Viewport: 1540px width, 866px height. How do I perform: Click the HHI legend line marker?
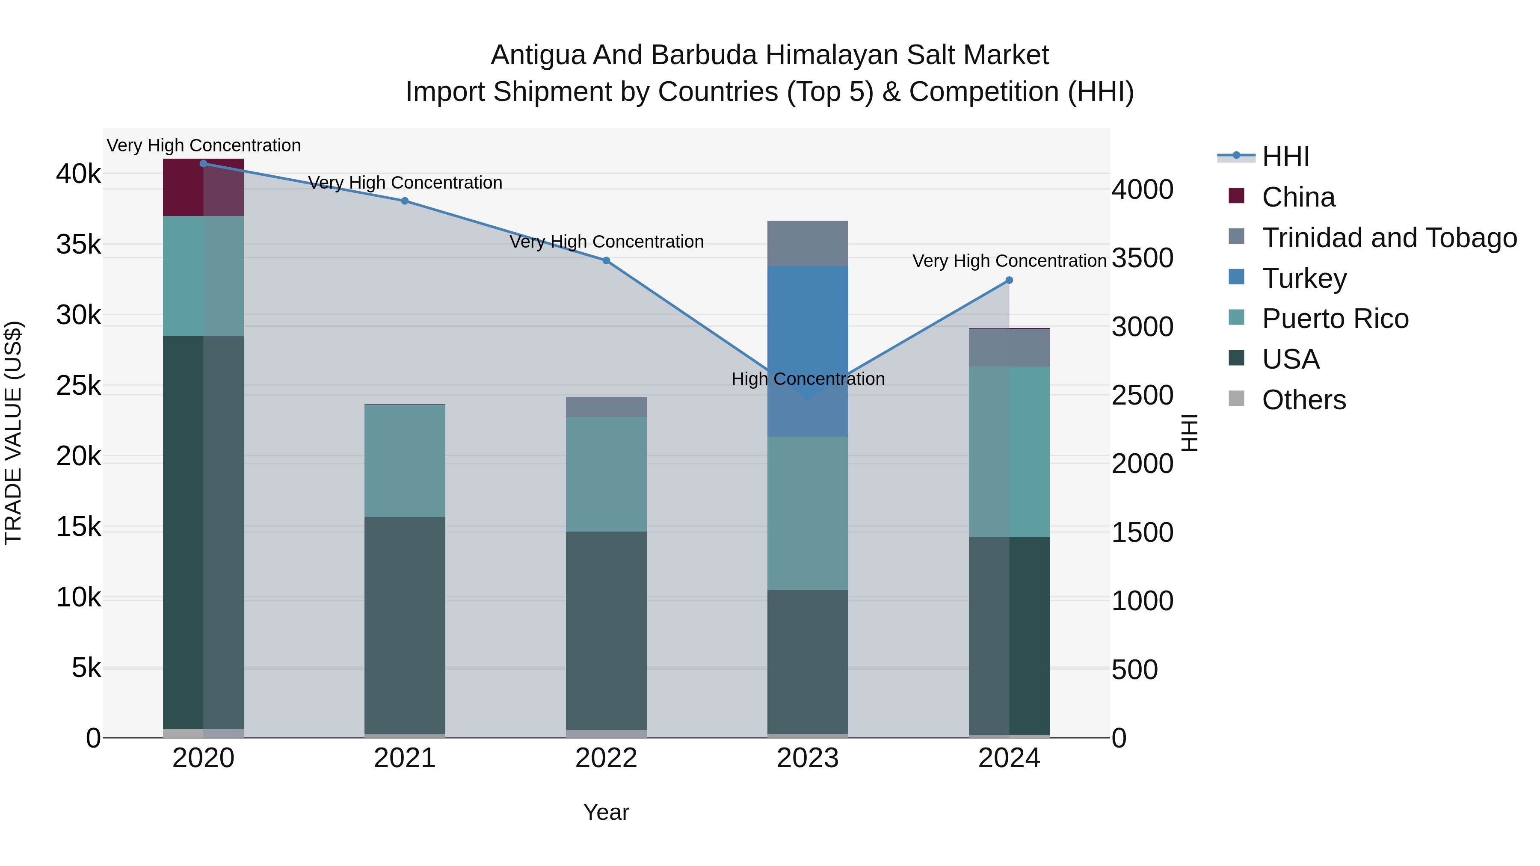[1236, 155]
